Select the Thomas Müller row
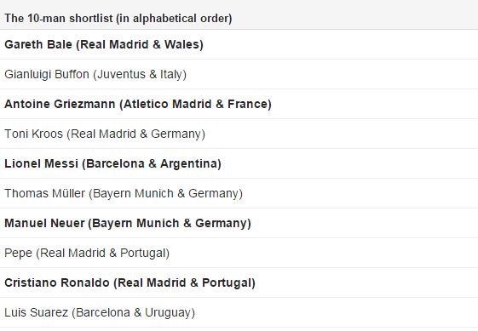 click(x=239, y=193)
